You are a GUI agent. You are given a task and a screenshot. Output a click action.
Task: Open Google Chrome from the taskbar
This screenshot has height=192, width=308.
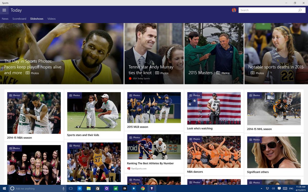tap(143, 188)
